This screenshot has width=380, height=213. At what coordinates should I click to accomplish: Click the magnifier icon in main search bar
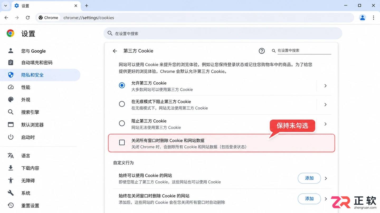(110, 33)
